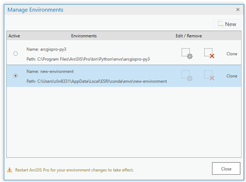This screenshot has height=182, width=246.
Task: Dismiss the dialog with the X button
Action: pyautogui.click(x=238, y=10)
